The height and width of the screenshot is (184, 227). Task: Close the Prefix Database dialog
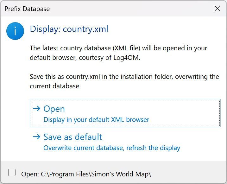pyautogui.click(x=217, y=9)
